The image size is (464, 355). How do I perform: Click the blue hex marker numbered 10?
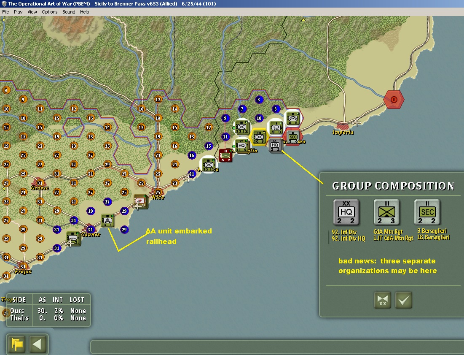pyautogui.click(x=259, y=118)
